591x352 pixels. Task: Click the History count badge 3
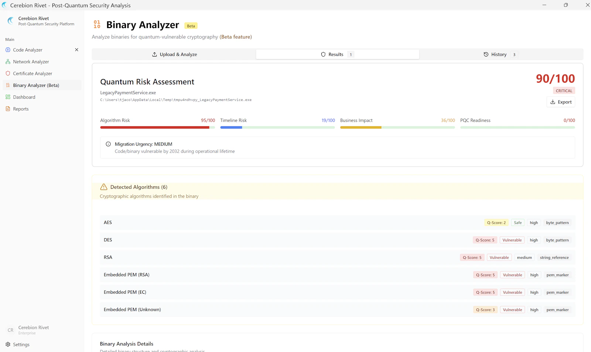[514, 55]
